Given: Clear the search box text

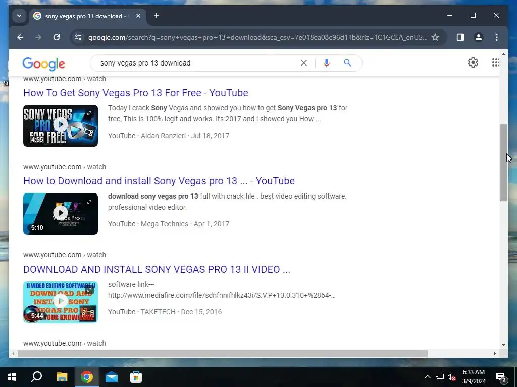Looking at the screenshot, I should coord(303,63).
